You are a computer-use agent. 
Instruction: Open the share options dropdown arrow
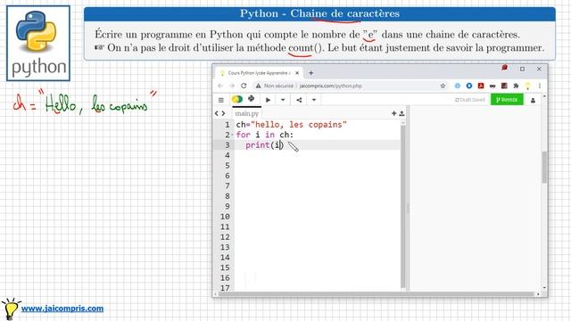point(314,100)
